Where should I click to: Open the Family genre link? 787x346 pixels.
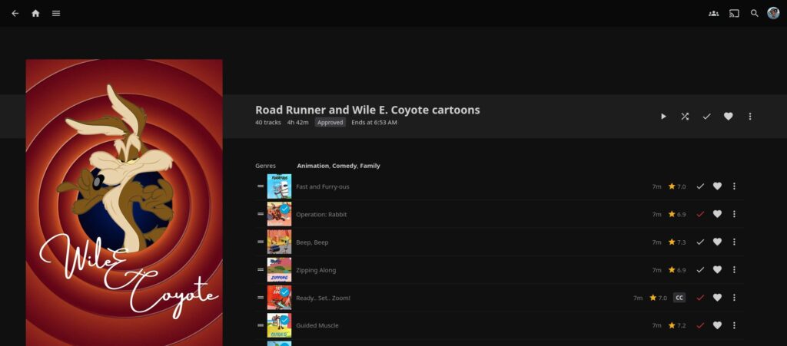[370, 166]
